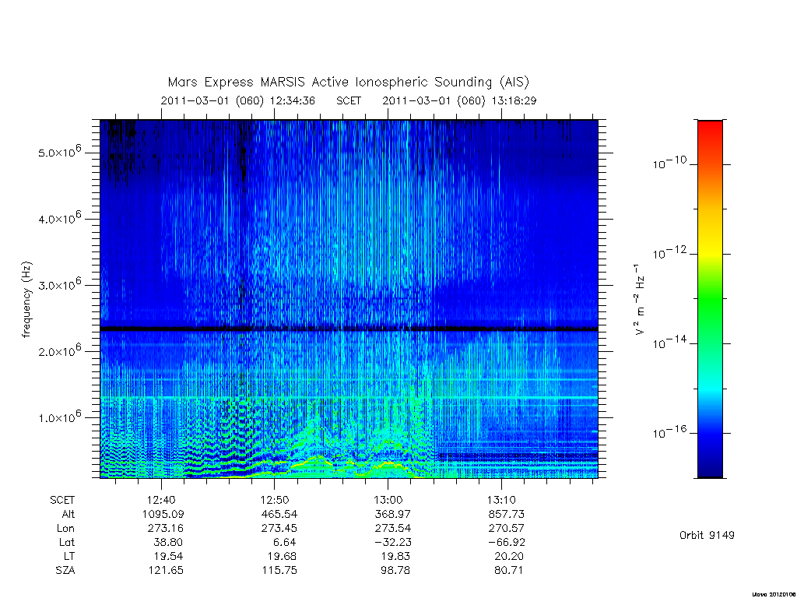Click the Orbit 9149 label
The width and height of the screenshot is (797, 598).
click(707, 535)
